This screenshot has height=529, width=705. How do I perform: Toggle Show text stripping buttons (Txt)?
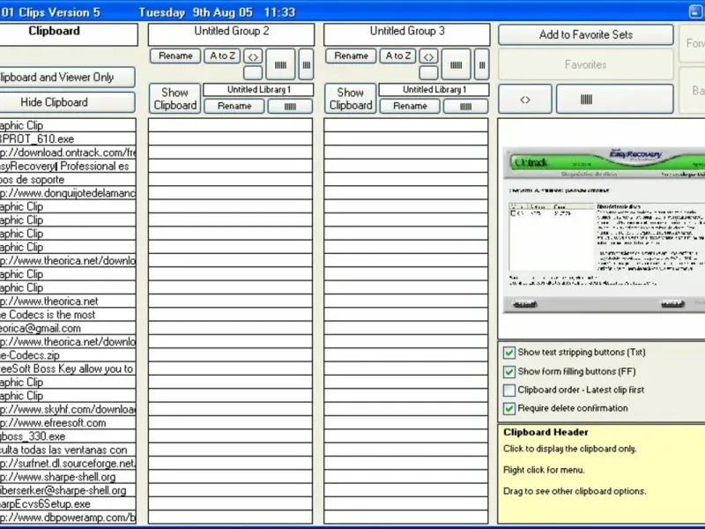click(x=509, y=352)
